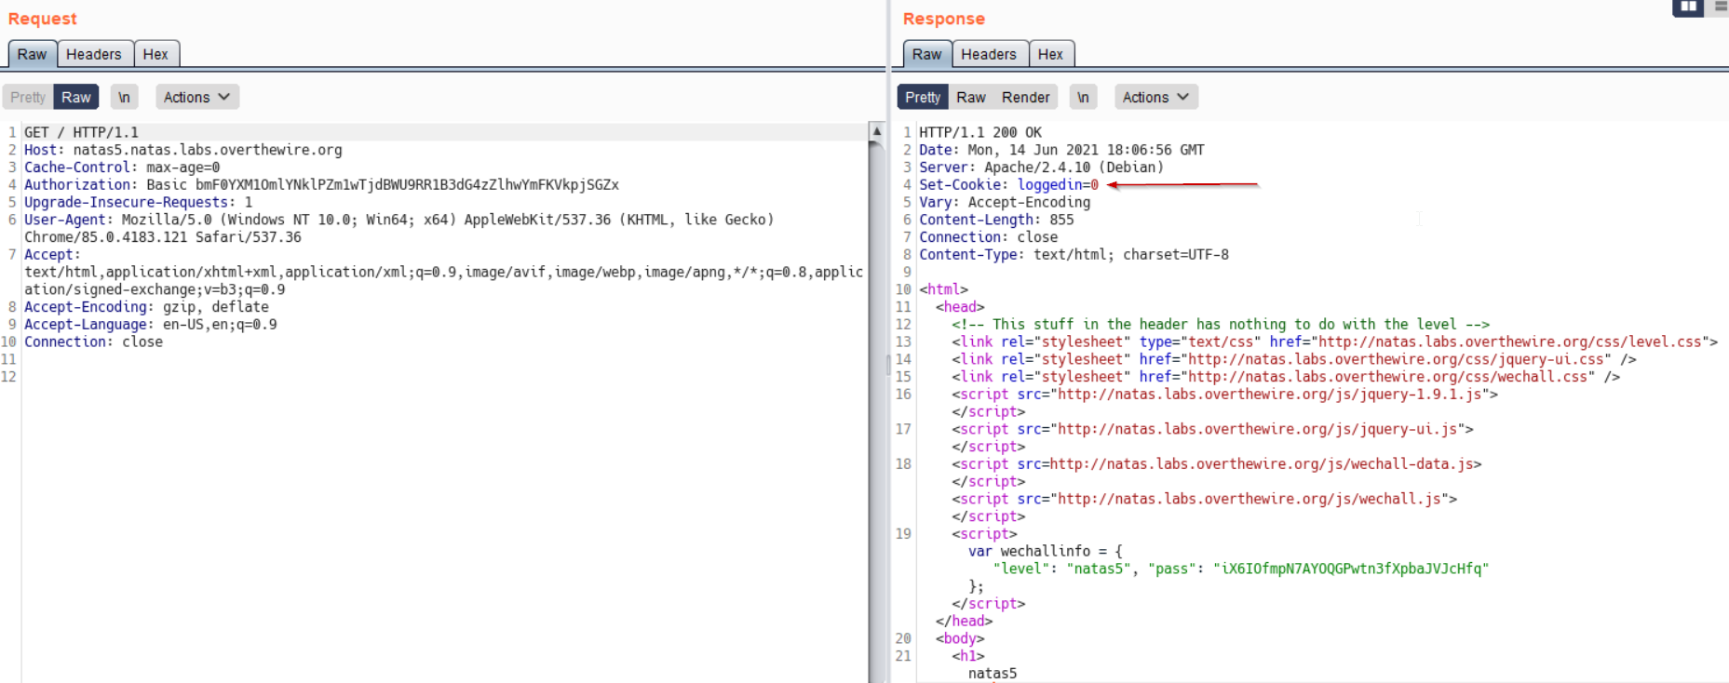Click the Server: Apache response header

click(1042, 167)
